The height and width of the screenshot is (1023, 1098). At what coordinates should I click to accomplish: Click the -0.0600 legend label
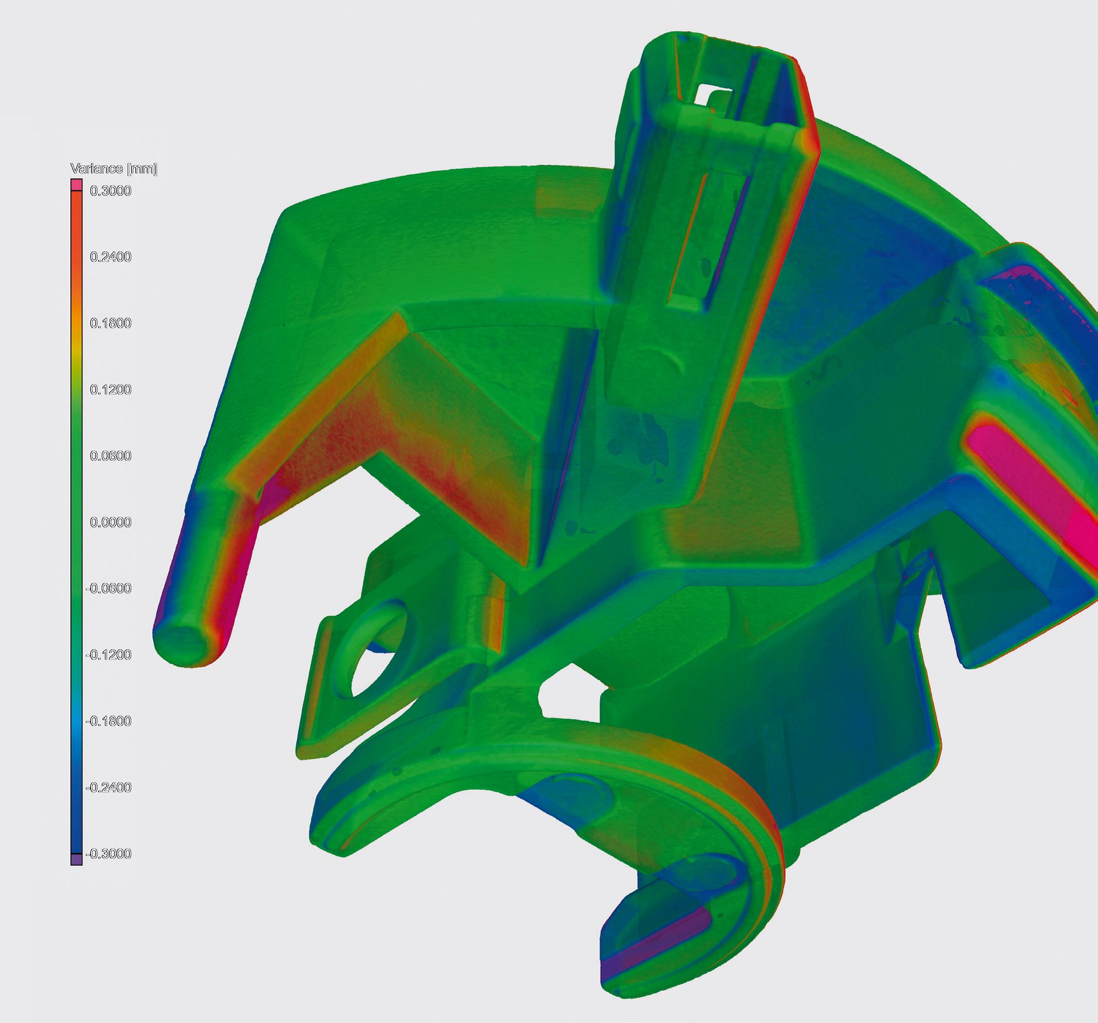coord(109,588)
